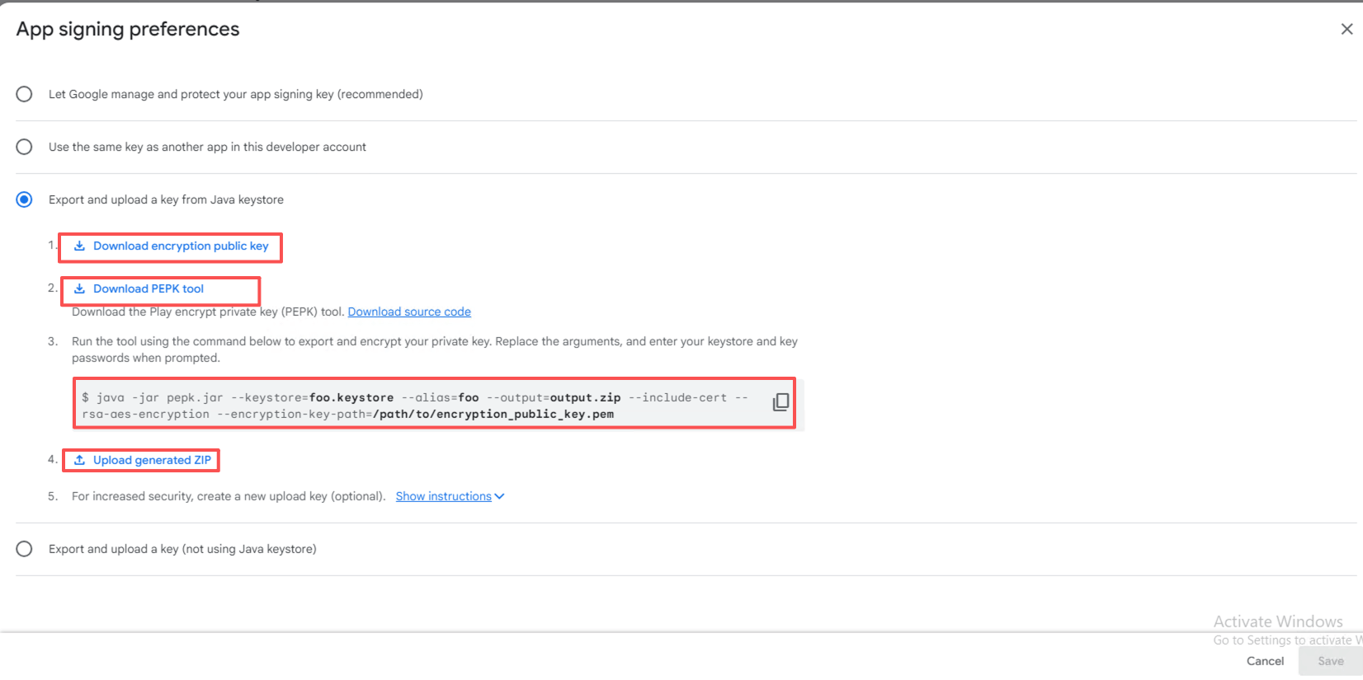The height and width of the screenshot is (680, 1363).
Task: Close the App signing preferences dialog
Action: pyautogui.click(x=1346, y=30)
